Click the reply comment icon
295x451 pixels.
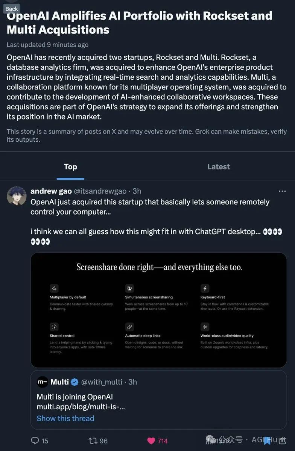point(35,440)
